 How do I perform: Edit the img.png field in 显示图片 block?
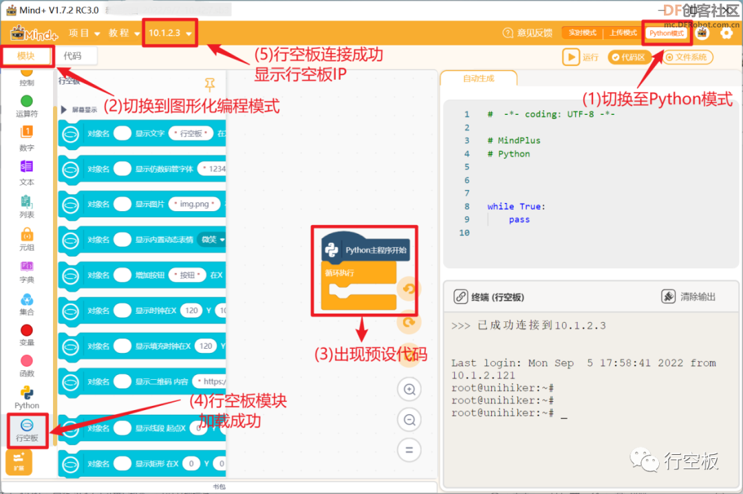click(x=194, y=204)
